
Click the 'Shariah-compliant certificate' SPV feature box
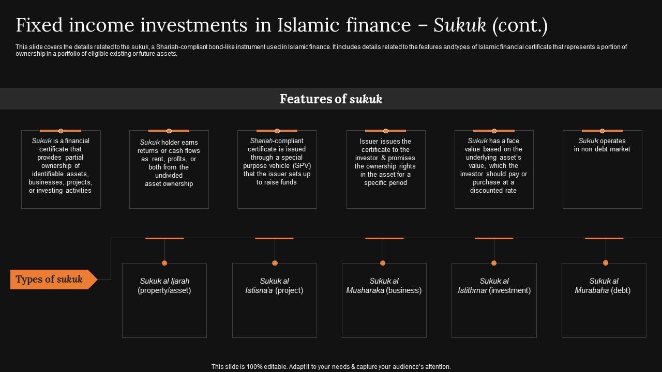(x=277, y=169)
